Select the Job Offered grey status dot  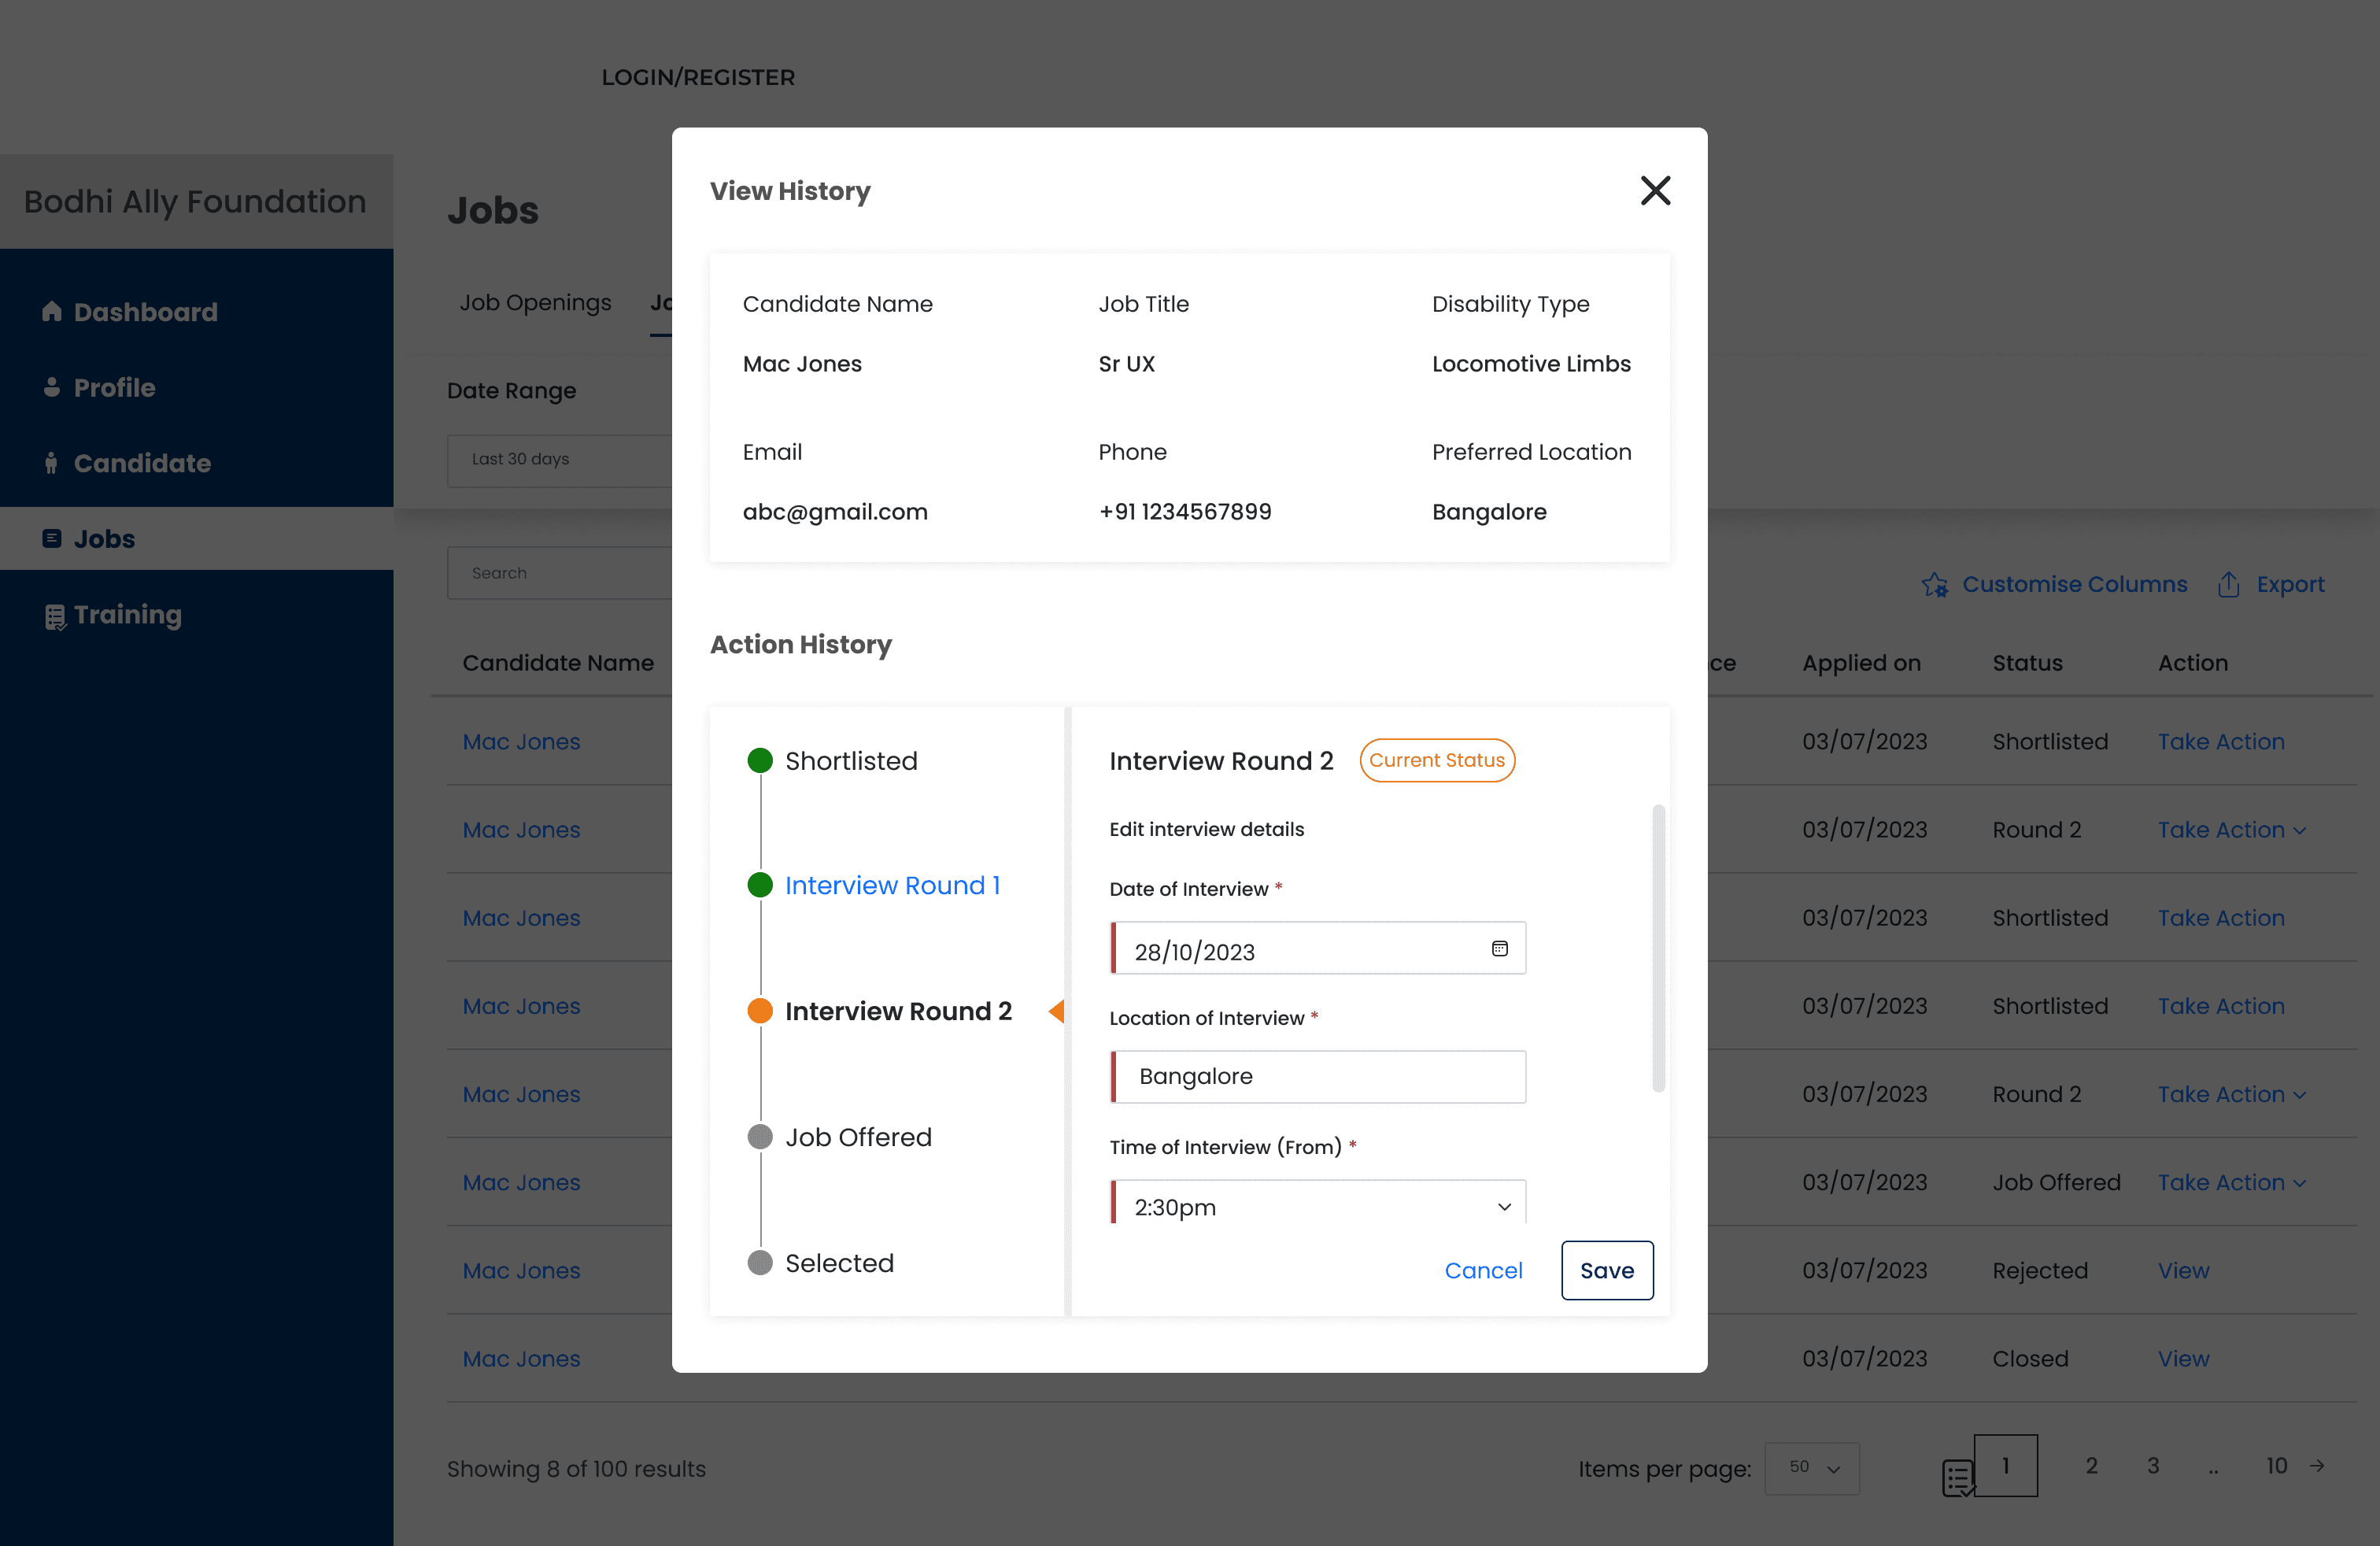click(x=760, y=1137)
